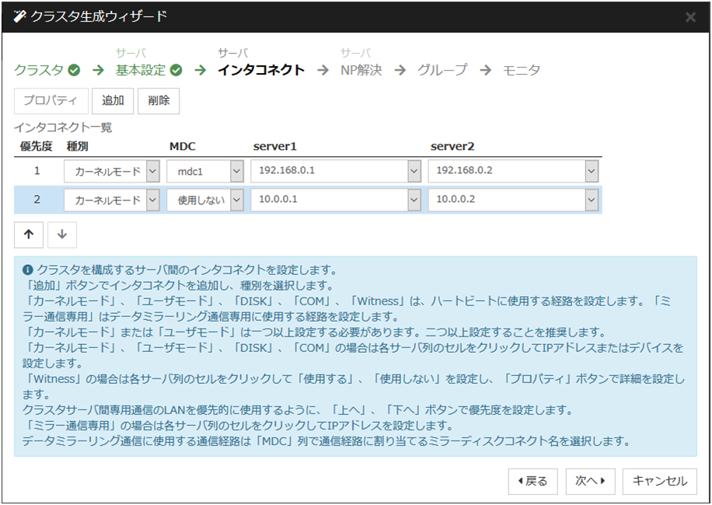This screenshot has height=505, width=712.
Task: Select the モニタ wizard step
Action: [522, 70]
